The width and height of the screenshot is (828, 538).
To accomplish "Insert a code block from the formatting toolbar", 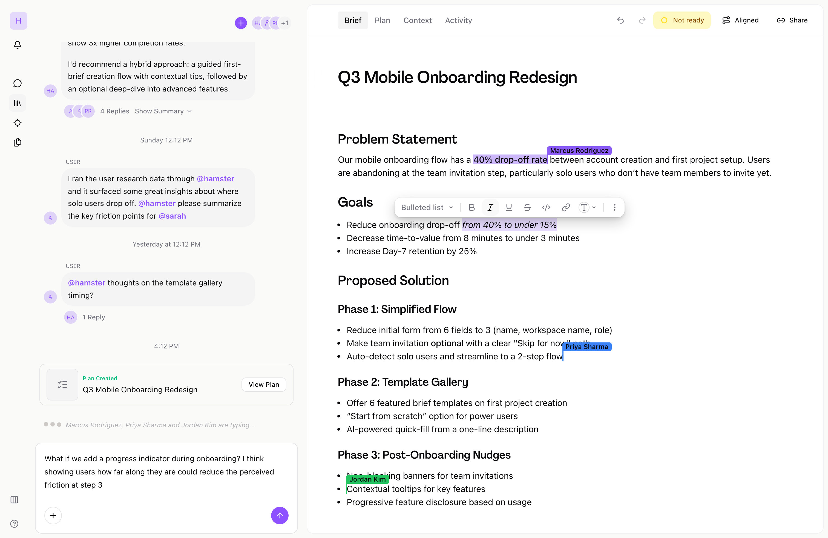I will [546, 207].
